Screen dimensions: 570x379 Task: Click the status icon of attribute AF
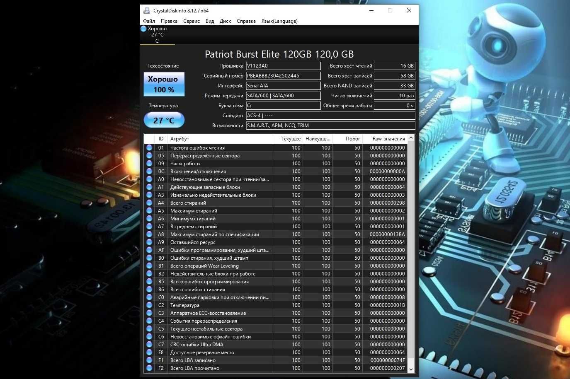pos(149,250)
